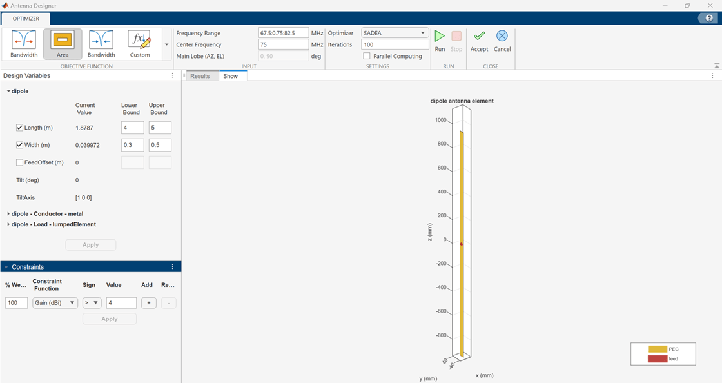
Task: Uncheck the Width (m) checkbox
Action: (19, 145)
